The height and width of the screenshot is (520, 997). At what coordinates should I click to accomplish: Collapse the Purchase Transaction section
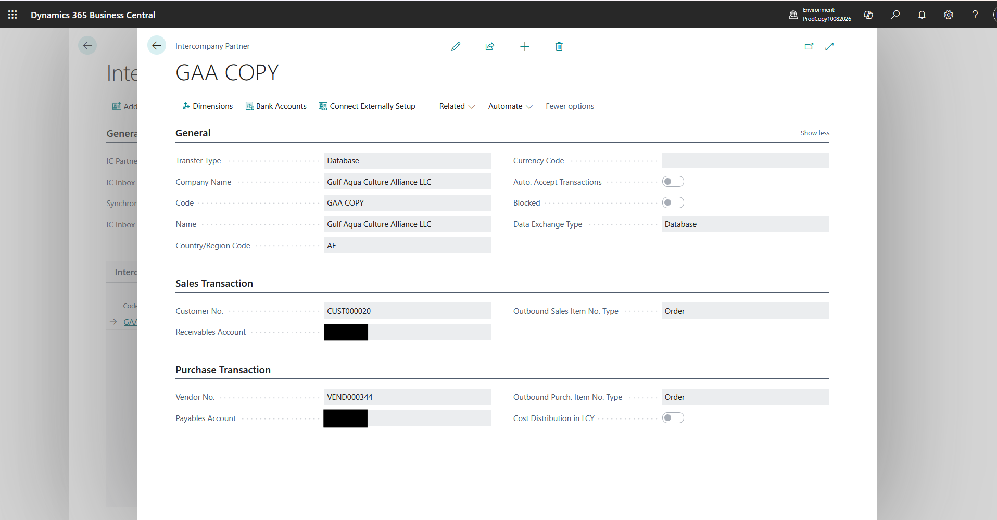223,370
